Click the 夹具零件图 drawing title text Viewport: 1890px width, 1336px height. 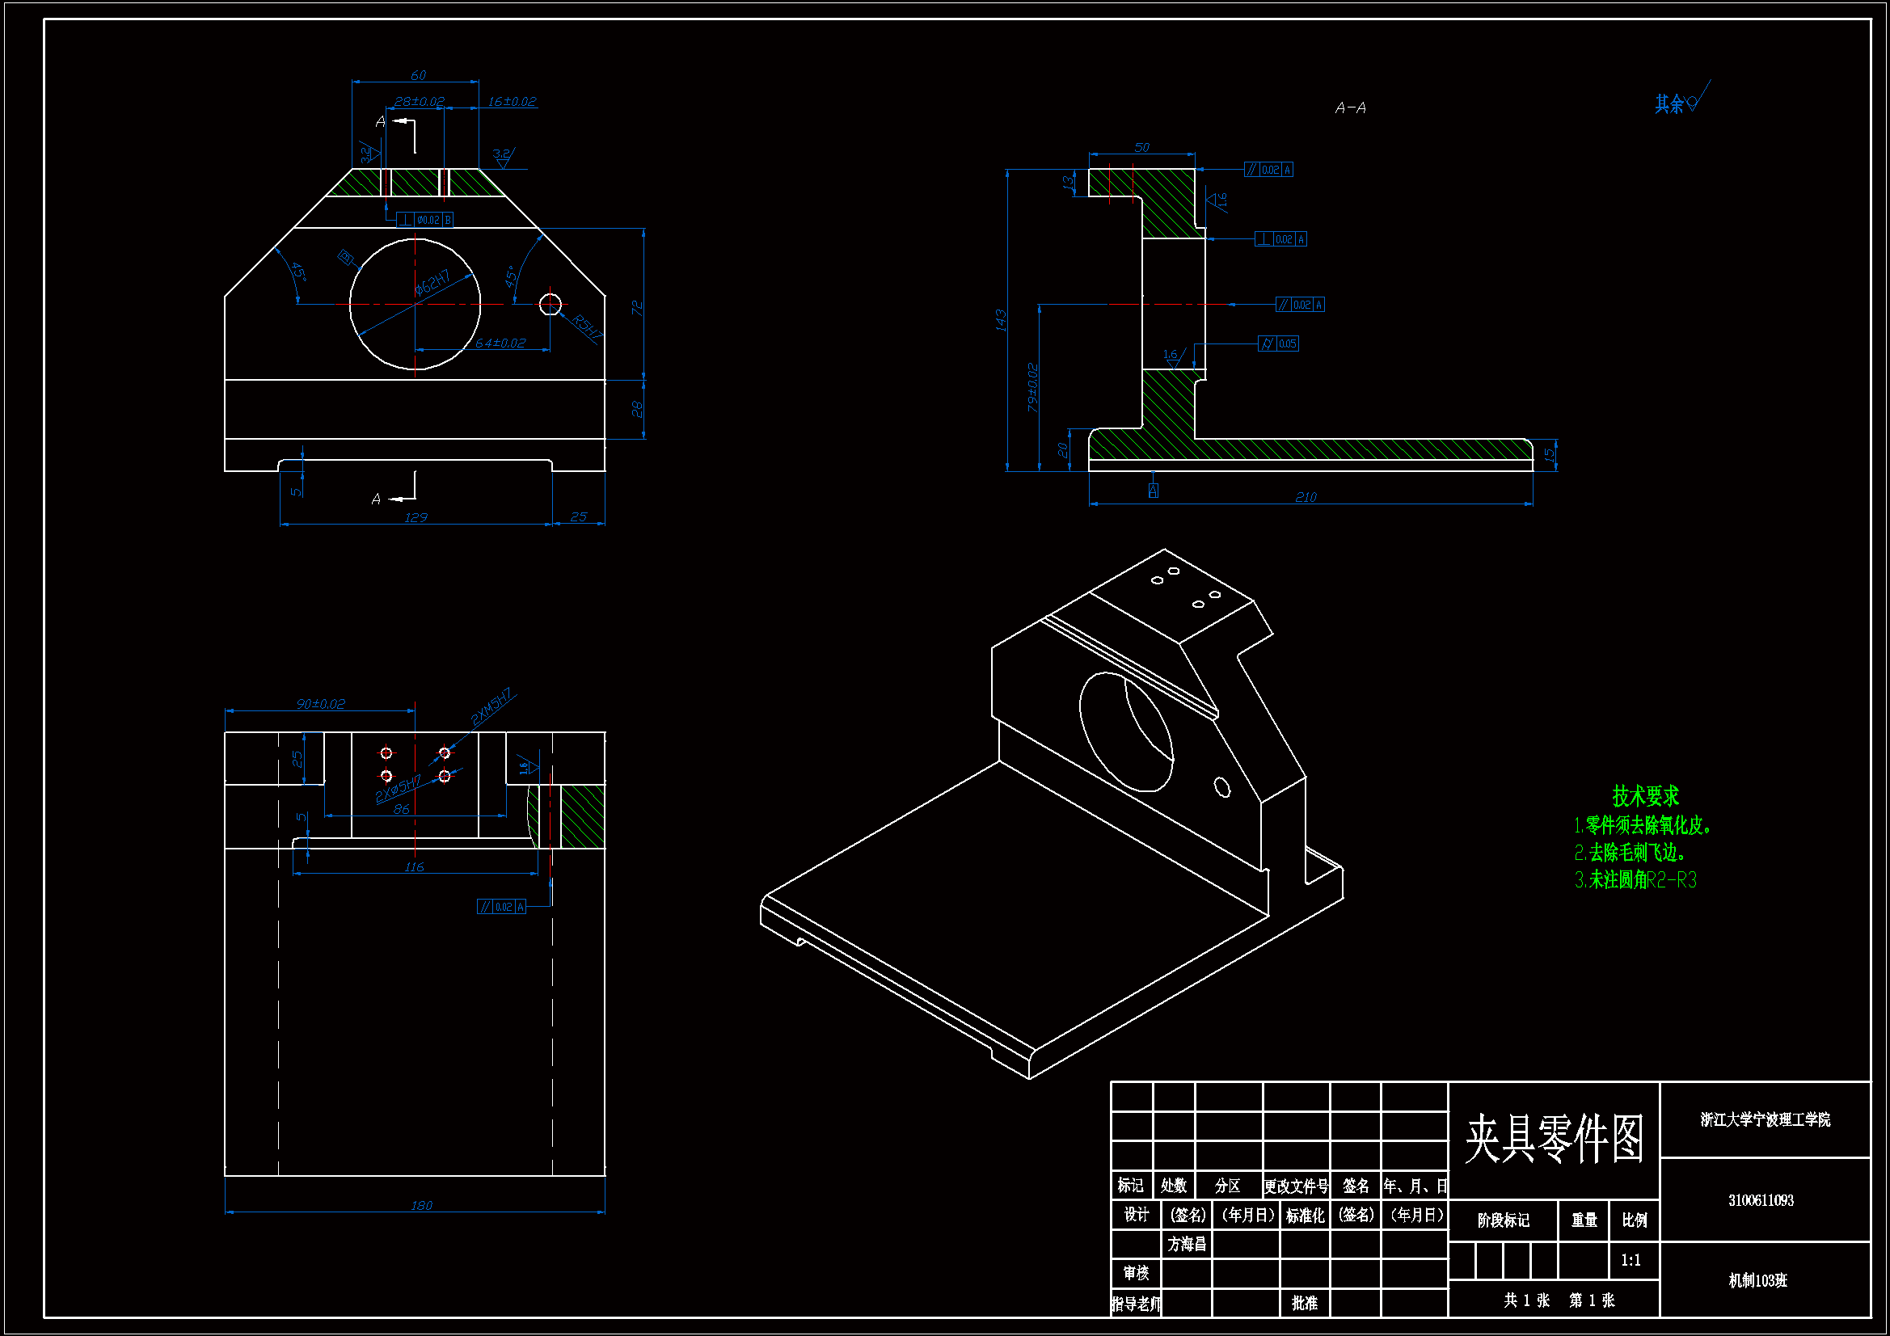[x=1554, y=1140]
